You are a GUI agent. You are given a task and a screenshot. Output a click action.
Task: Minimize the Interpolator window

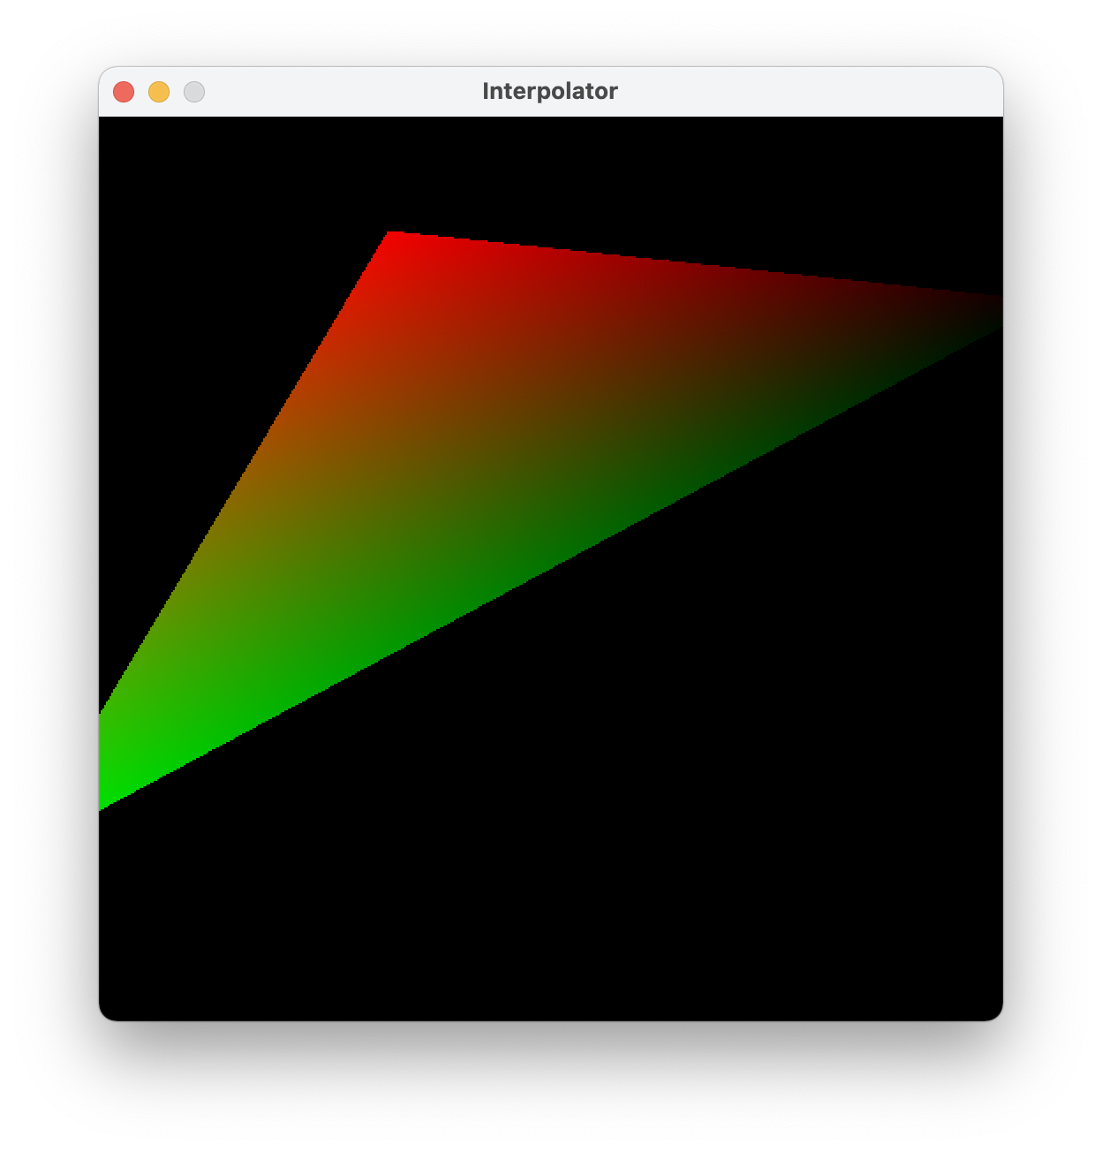[x=159, y=92]
